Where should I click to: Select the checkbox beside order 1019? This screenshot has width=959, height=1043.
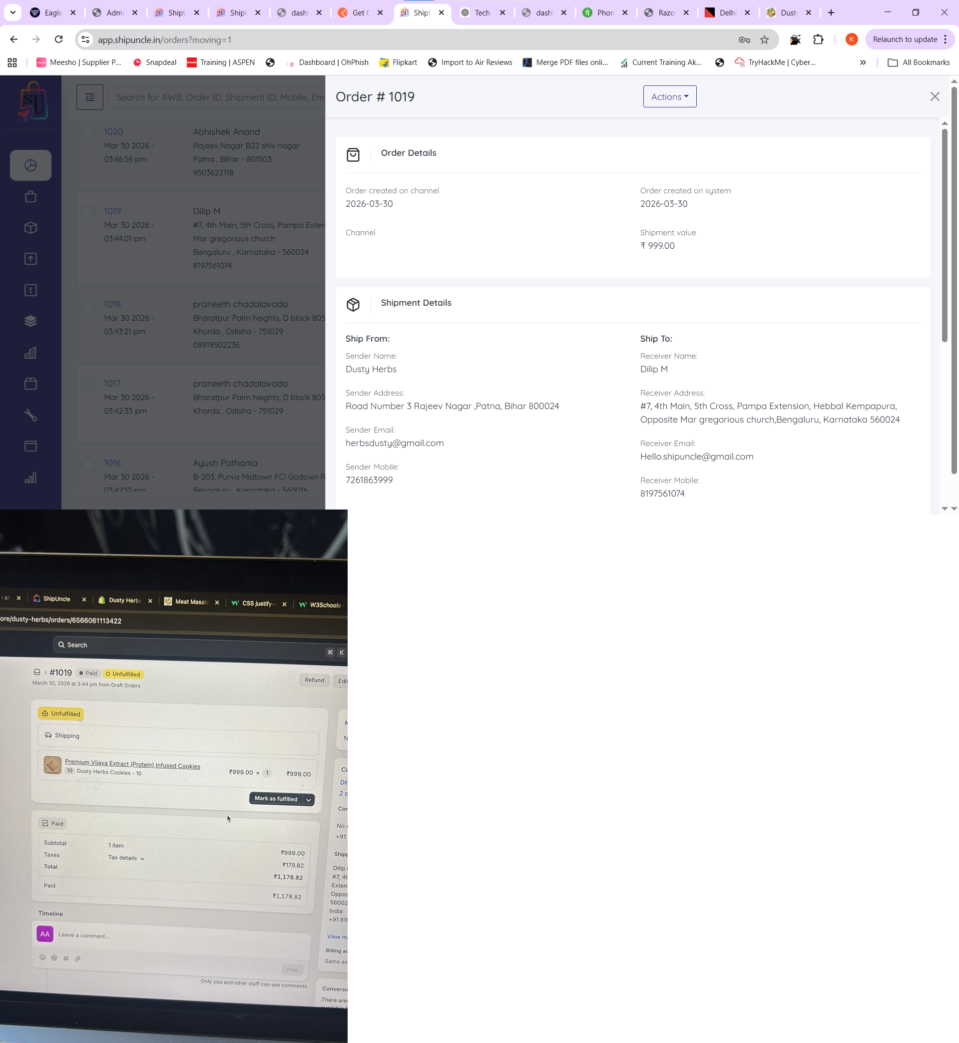(88, 213)
